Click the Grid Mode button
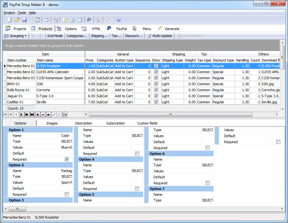This screenshot has height=223, width=288. (x=55, y=36)
